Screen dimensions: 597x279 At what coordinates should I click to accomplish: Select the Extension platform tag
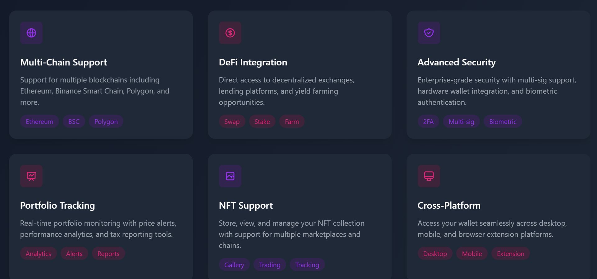click(x=510, y=254)
